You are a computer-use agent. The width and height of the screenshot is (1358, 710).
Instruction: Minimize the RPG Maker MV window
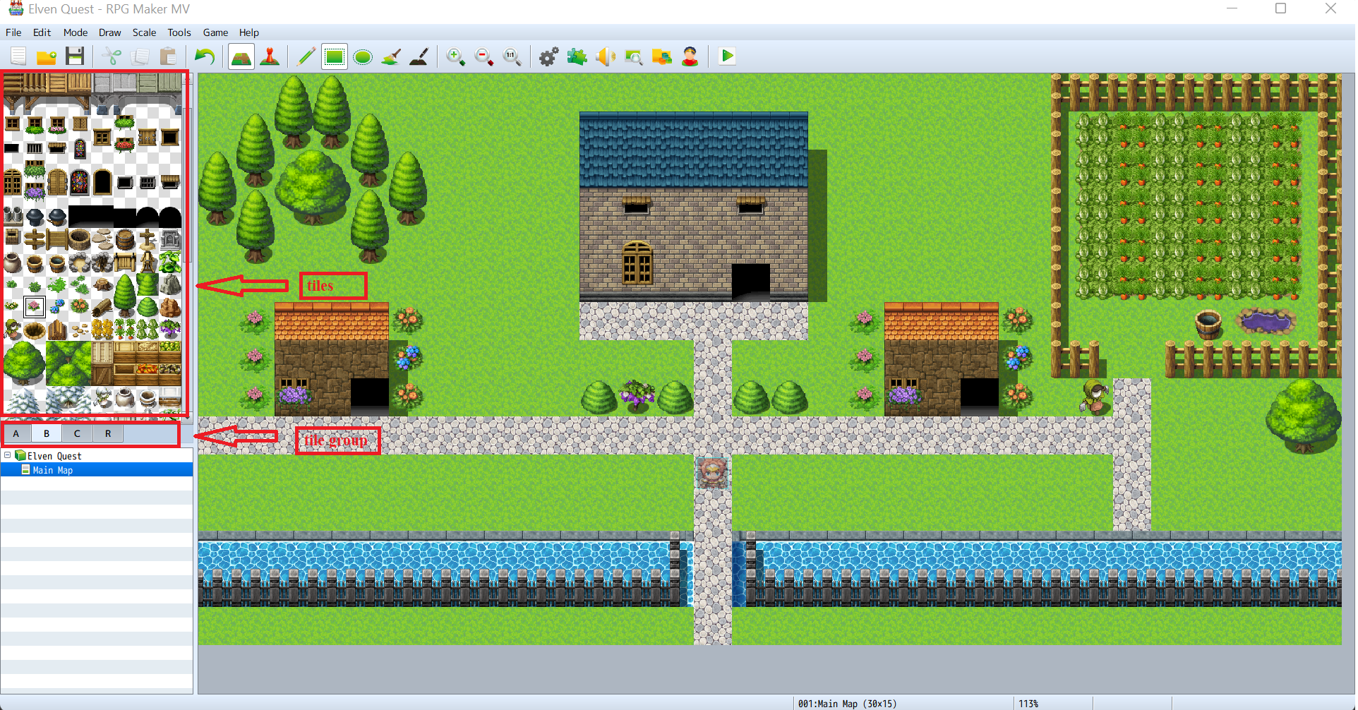[x=1232, y=8]
